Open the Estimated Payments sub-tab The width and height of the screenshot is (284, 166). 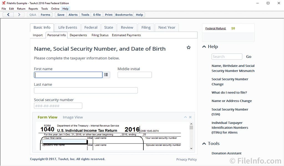(126, 35)
